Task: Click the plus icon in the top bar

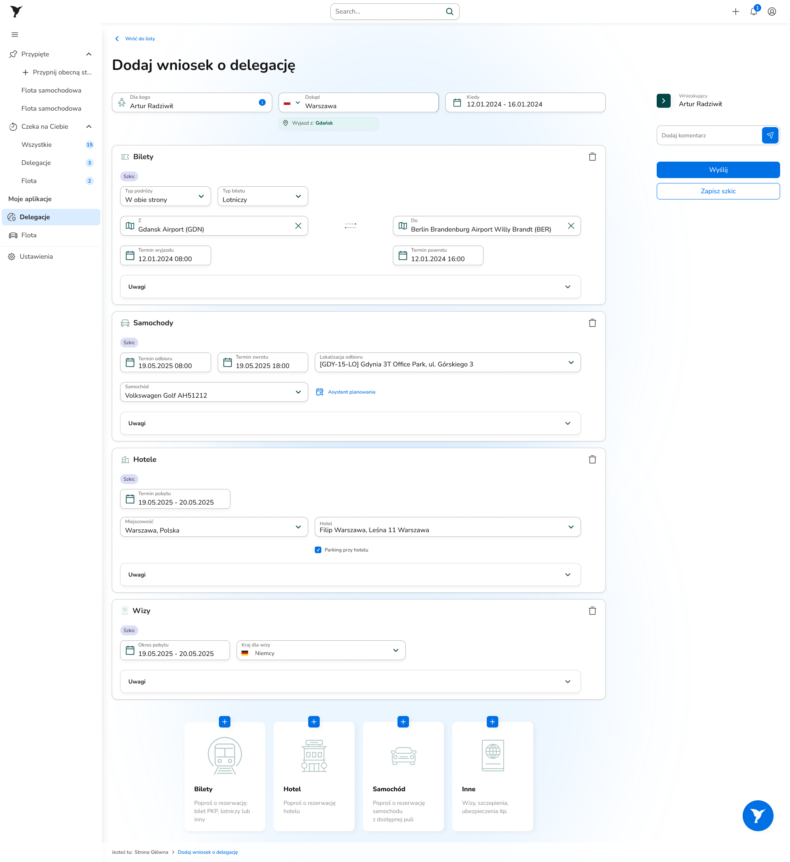Action: point(735,12)
